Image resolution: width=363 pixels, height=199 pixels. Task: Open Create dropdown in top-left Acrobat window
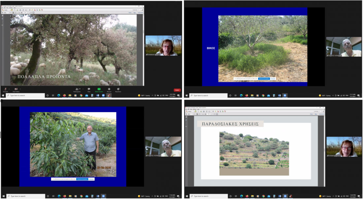pyautogui.click(x=6, y=10)
